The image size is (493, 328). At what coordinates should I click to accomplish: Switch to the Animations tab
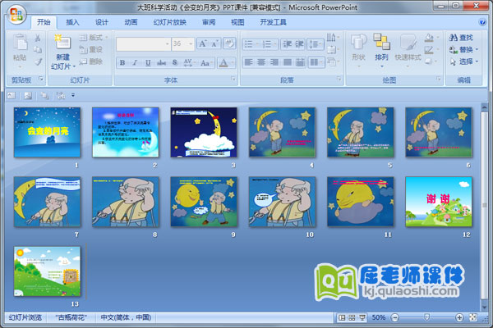click(x=131, y=22)
